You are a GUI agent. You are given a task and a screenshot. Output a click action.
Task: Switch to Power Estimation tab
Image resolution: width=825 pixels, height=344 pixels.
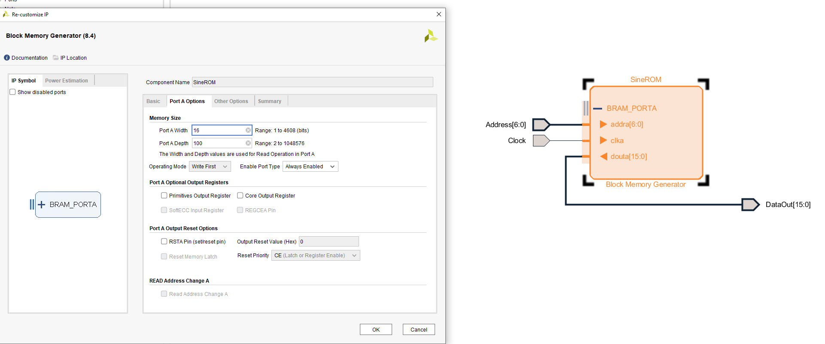(67, 81)
